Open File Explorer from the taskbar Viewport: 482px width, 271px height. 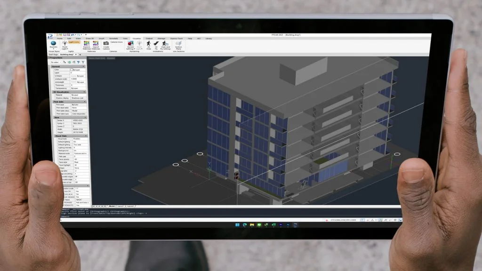click(x=252, y=225)
